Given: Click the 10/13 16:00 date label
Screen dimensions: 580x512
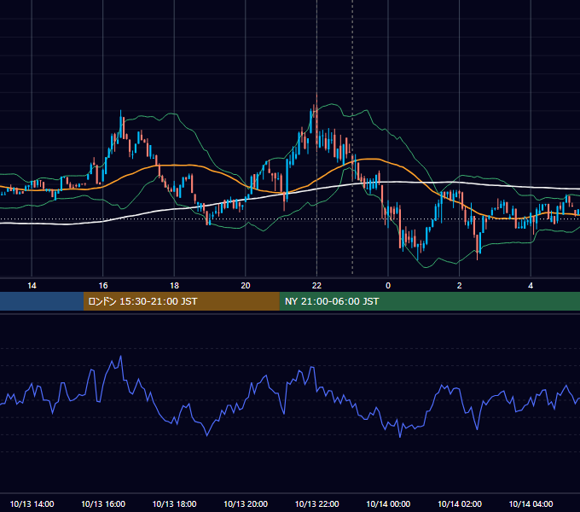Looking at the screenshot, I should 103,503.
